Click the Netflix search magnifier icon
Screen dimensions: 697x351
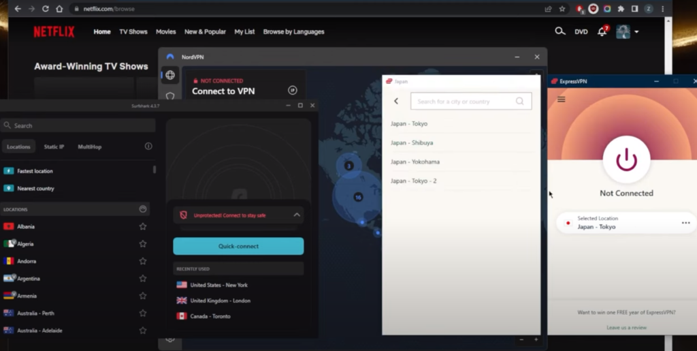(x=560, y=31)
